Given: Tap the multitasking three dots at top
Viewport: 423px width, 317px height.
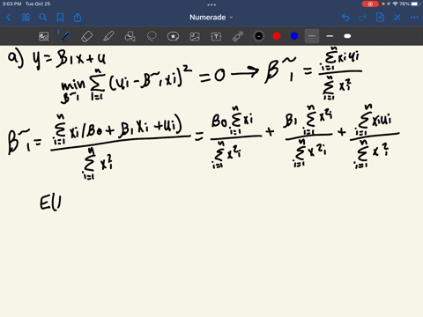Looking at the screenshot, I should [x=211, y=4].
